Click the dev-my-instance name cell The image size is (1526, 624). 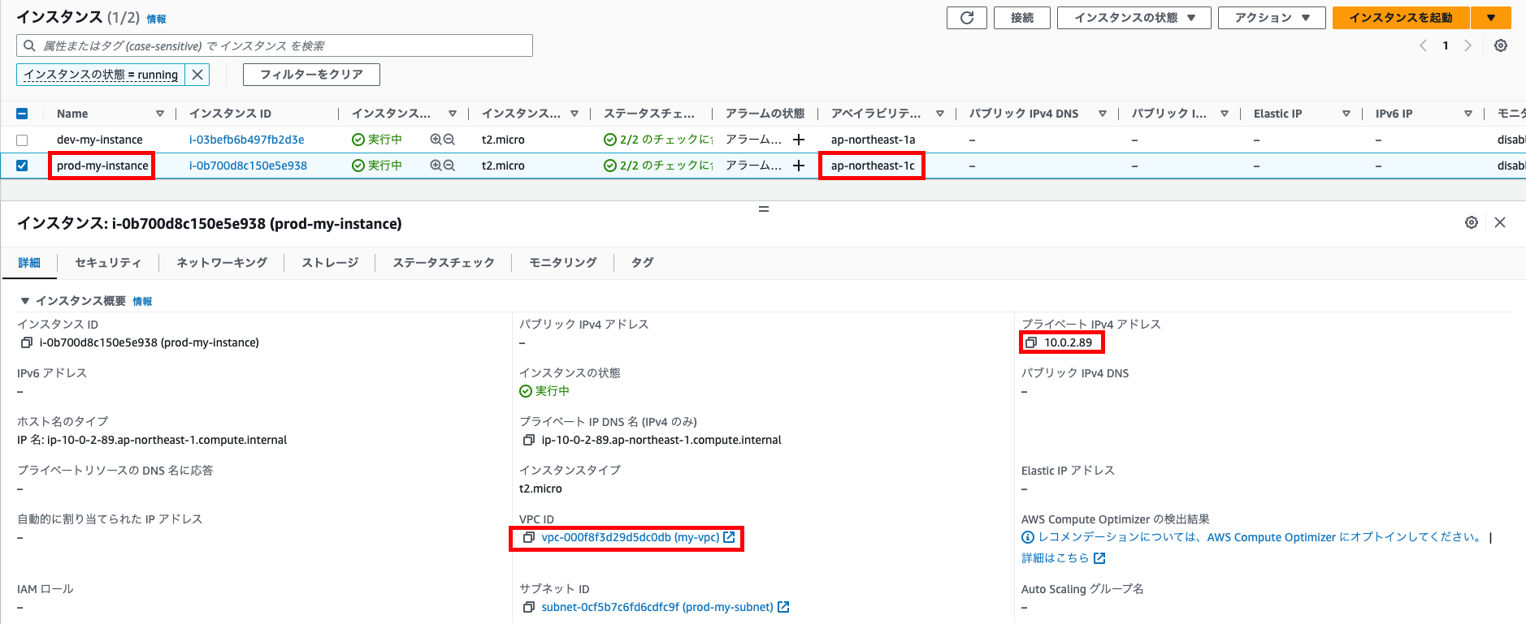tap(99, 140)
